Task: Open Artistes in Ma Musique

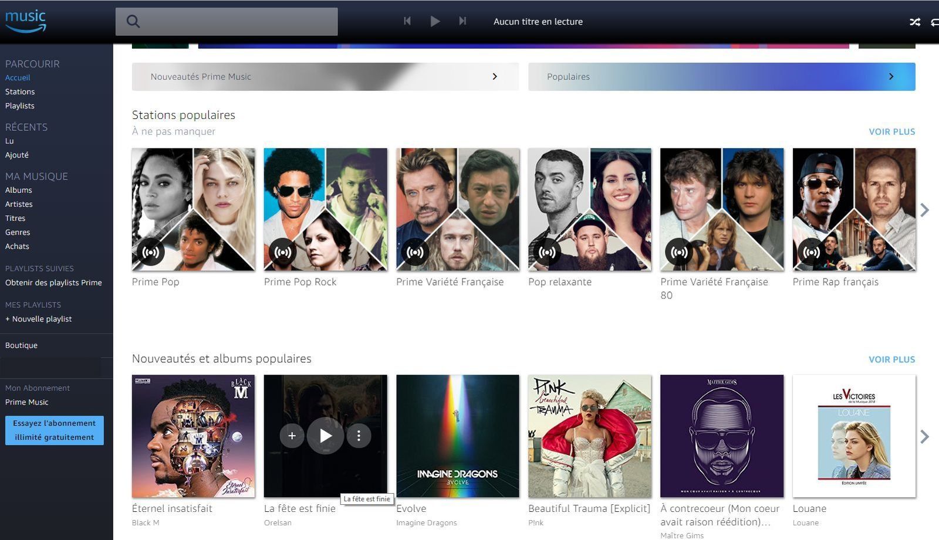Action: click(x=19, y=204)
